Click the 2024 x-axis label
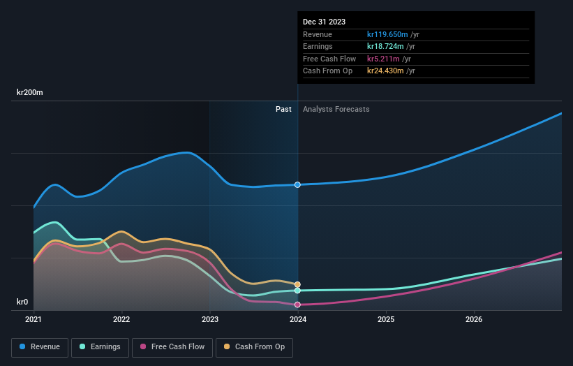Screen dimensions: 573x366 [298, 319]
